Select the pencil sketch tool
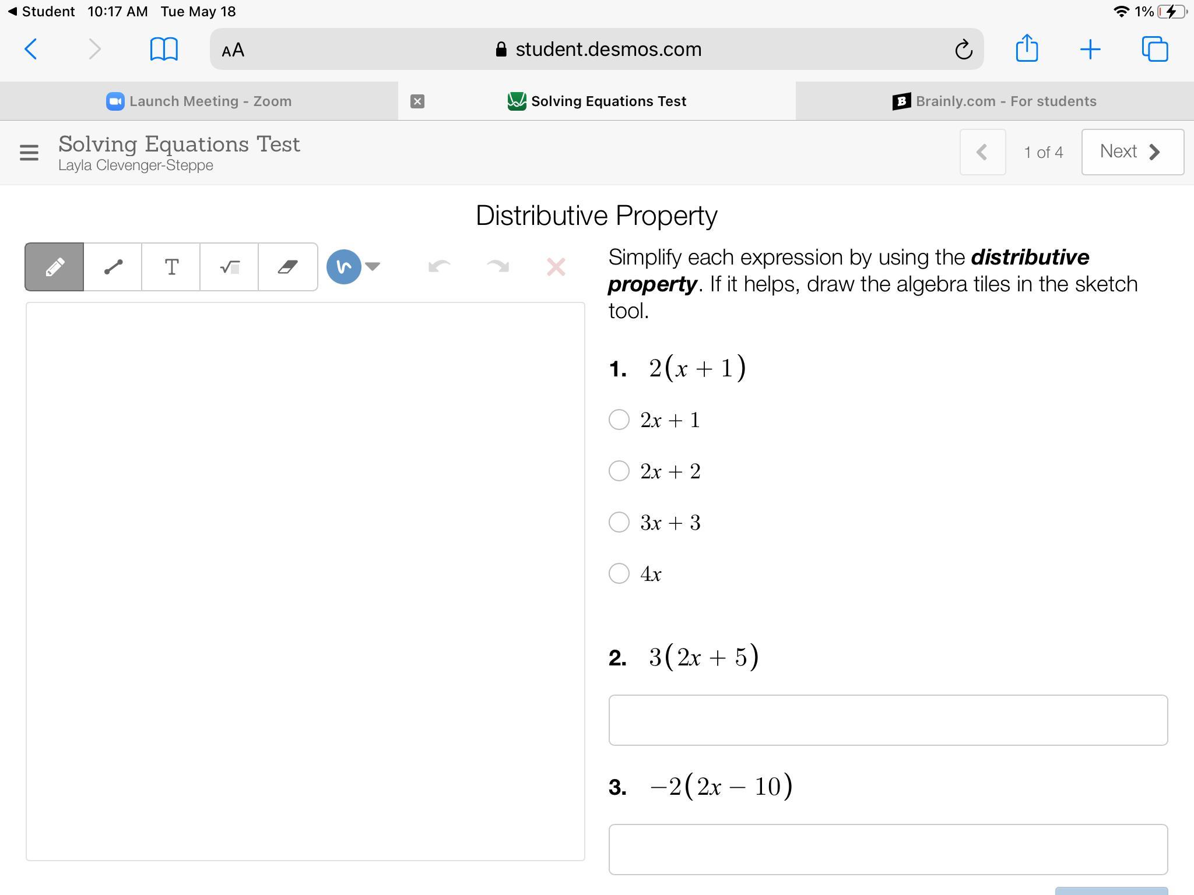 pos(54,267)
